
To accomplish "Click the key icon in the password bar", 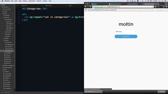I will (x=86, y=10).
